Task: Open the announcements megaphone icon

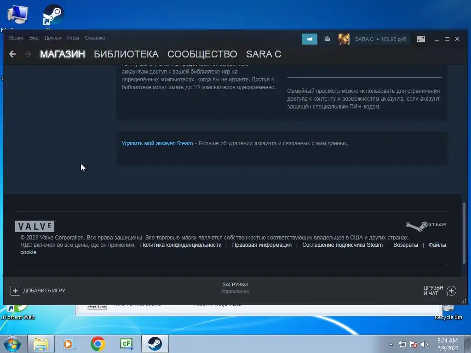Action: (x=310, y=39)
